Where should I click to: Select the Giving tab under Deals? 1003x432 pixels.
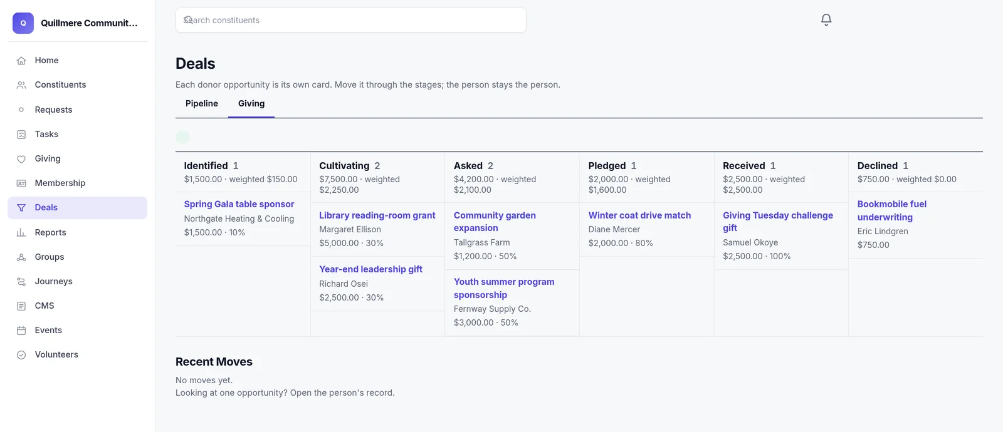pos(251,104)
